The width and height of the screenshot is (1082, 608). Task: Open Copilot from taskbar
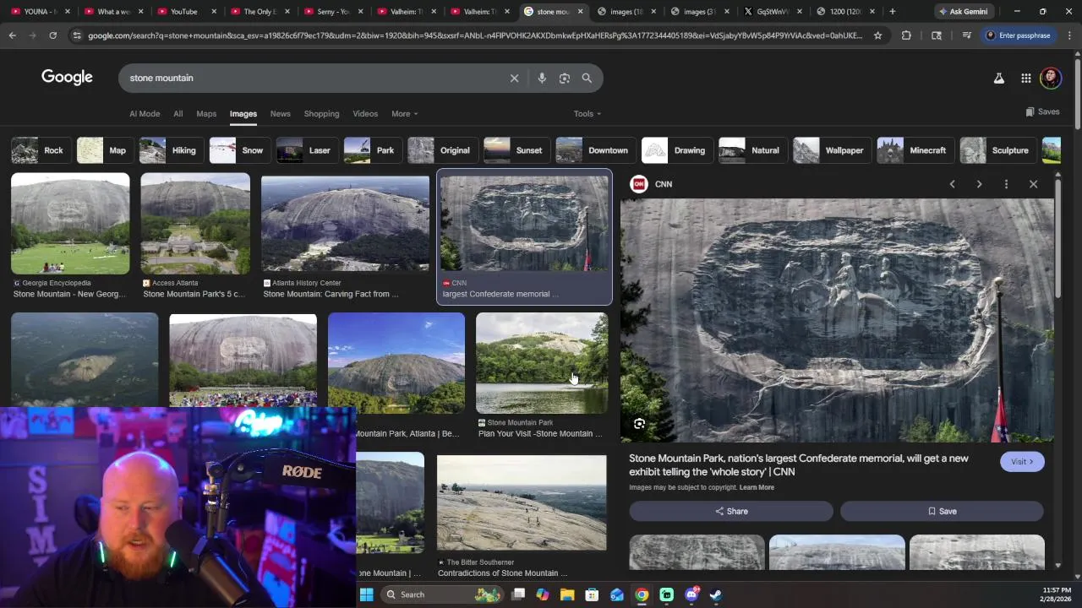[x=543, y=594]
